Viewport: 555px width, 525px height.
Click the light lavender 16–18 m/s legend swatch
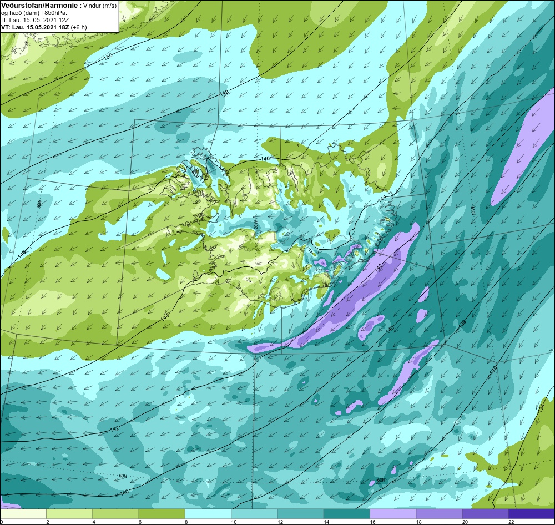(393, 514)
